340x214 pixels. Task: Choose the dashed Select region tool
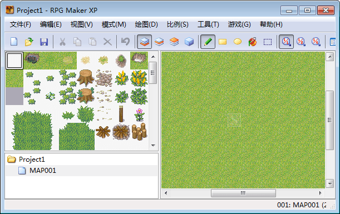[x=268, y=42]
